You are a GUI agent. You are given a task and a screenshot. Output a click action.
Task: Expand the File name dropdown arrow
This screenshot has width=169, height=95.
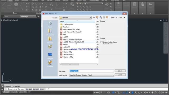(x=113, y=71)
